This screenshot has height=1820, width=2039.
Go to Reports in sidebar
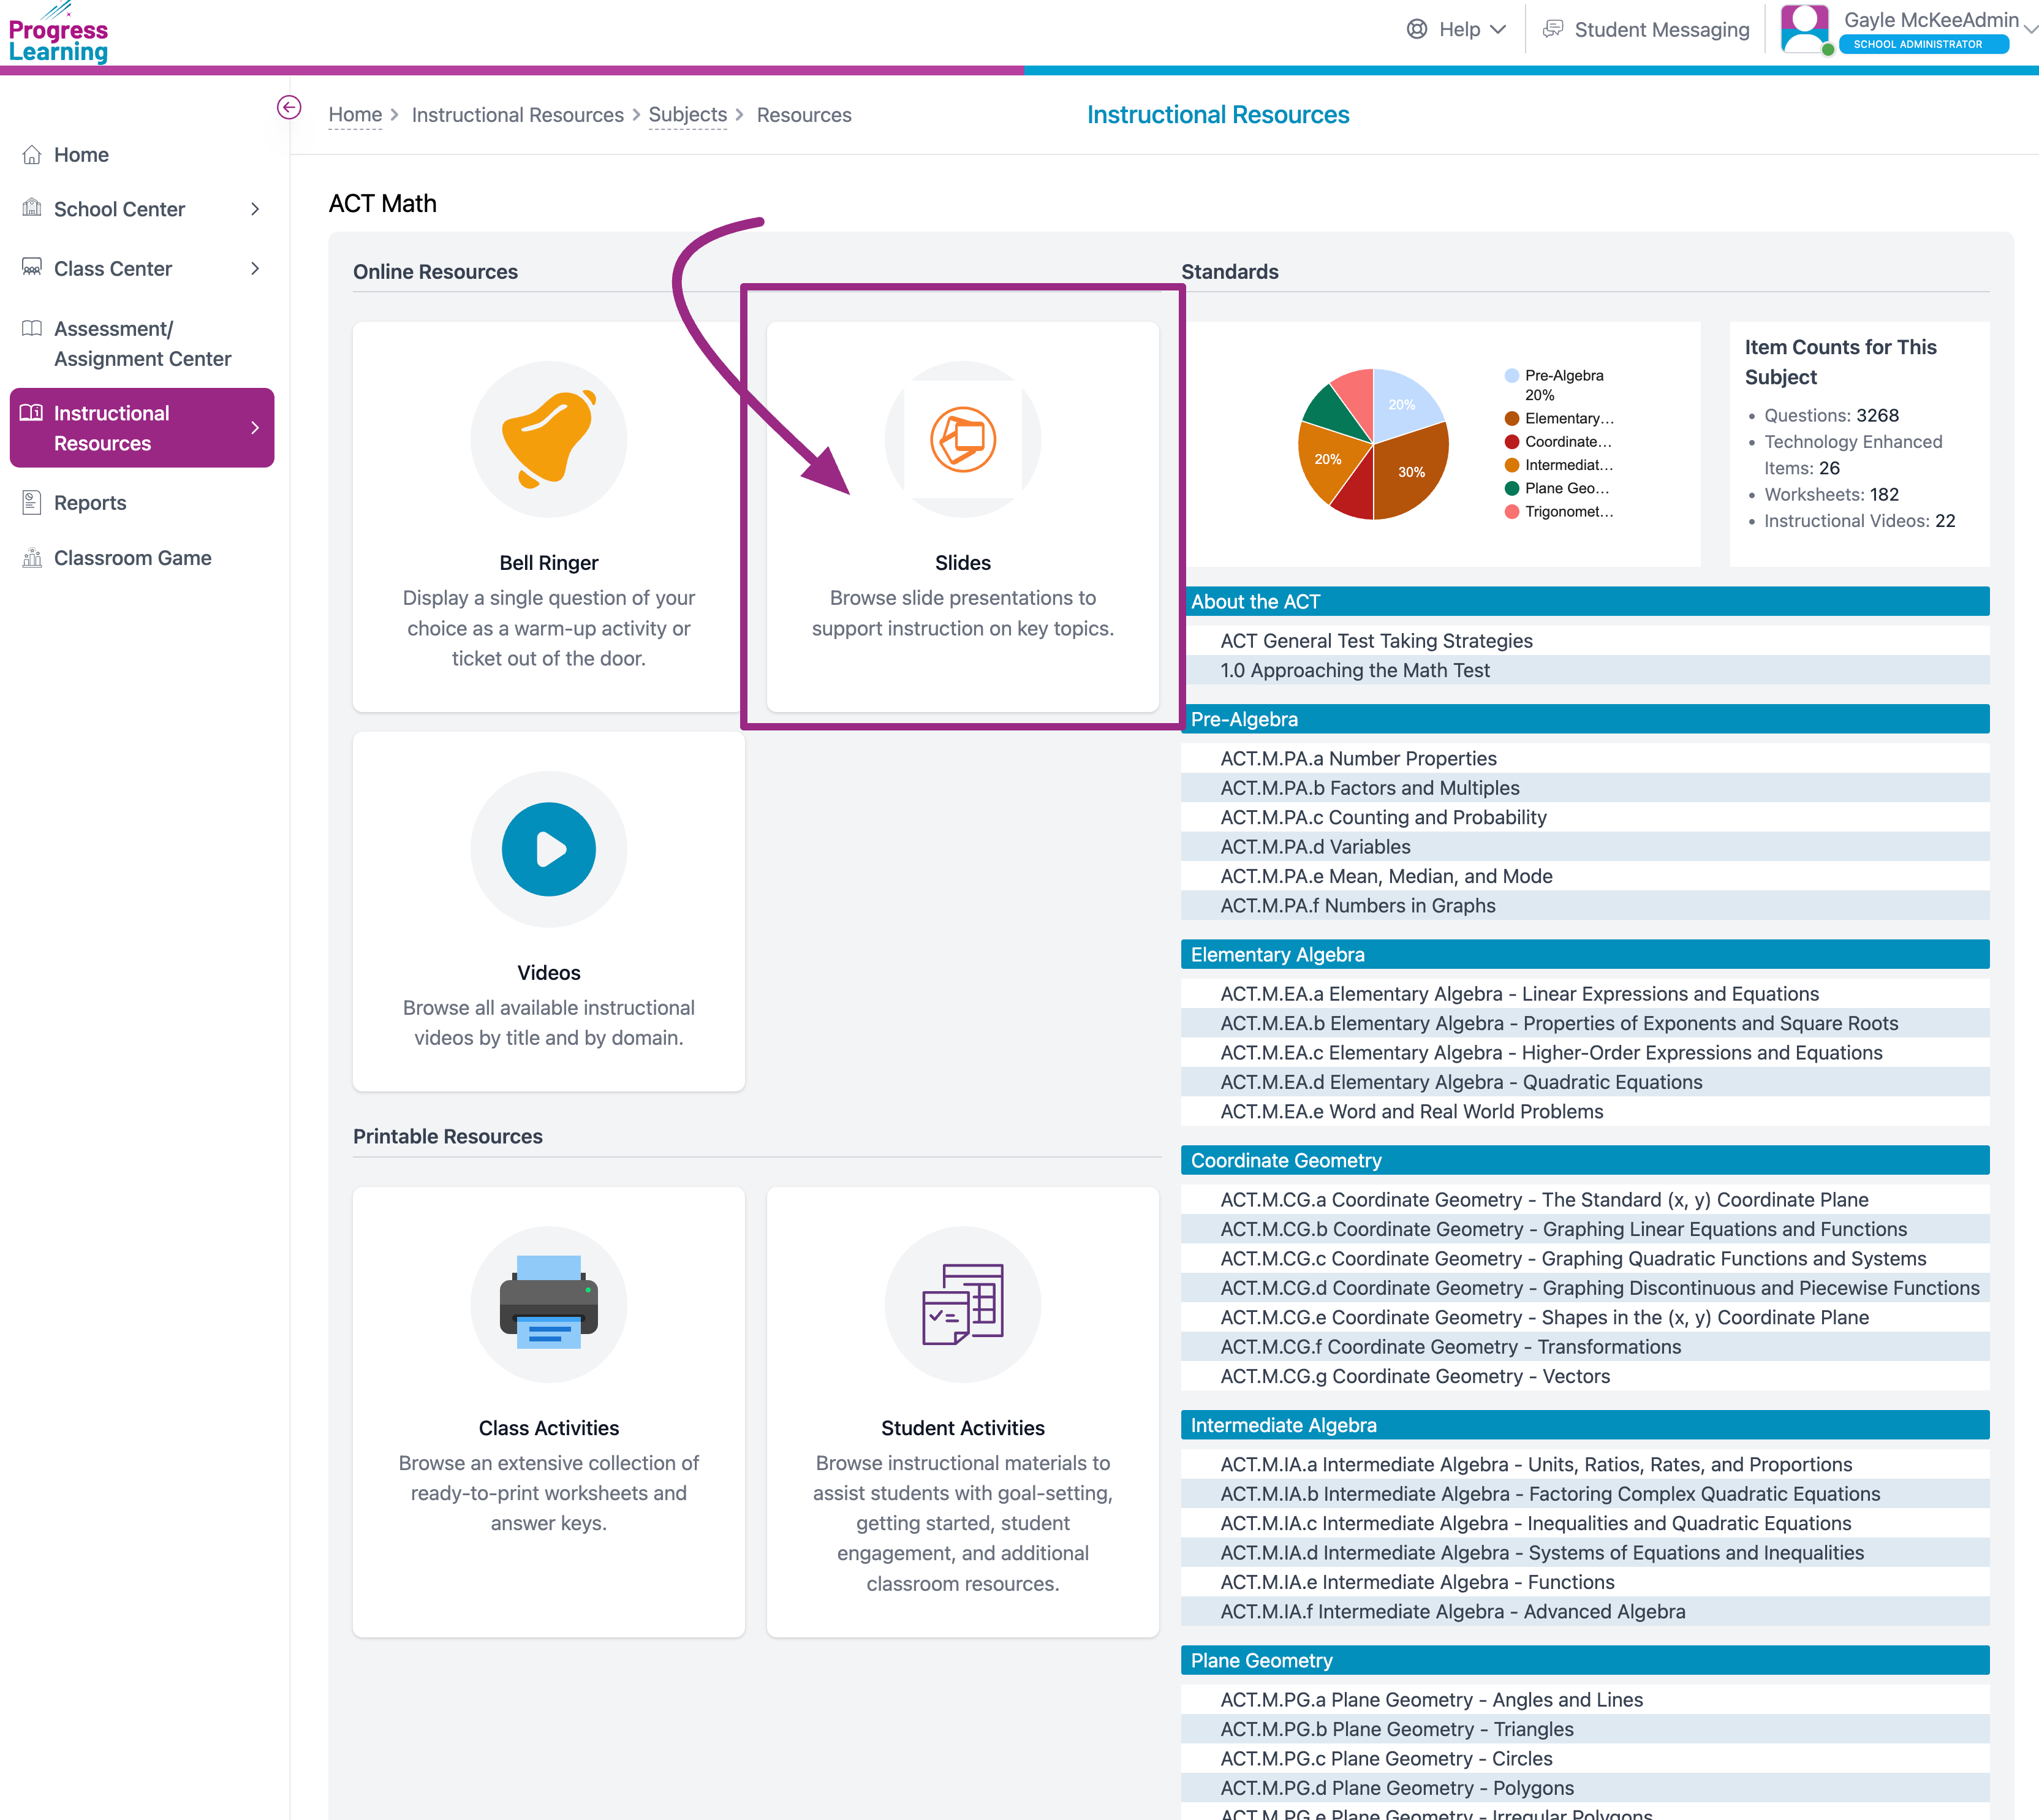click(90, 503)
